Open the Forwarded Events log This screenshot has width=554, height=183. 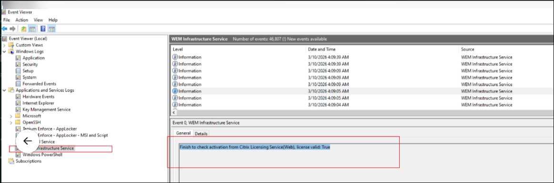39,84
